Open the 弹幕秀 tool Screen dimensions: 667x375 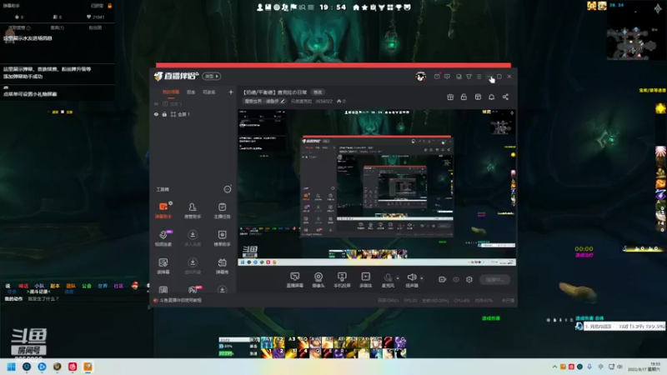click(222, 266)
